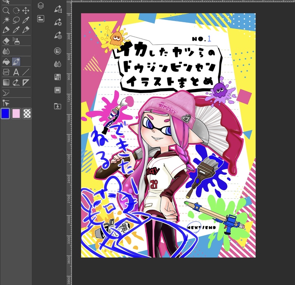295x285 pixels.
Task: Open the Intermediate Color palette
Action: tap(58, 64)
